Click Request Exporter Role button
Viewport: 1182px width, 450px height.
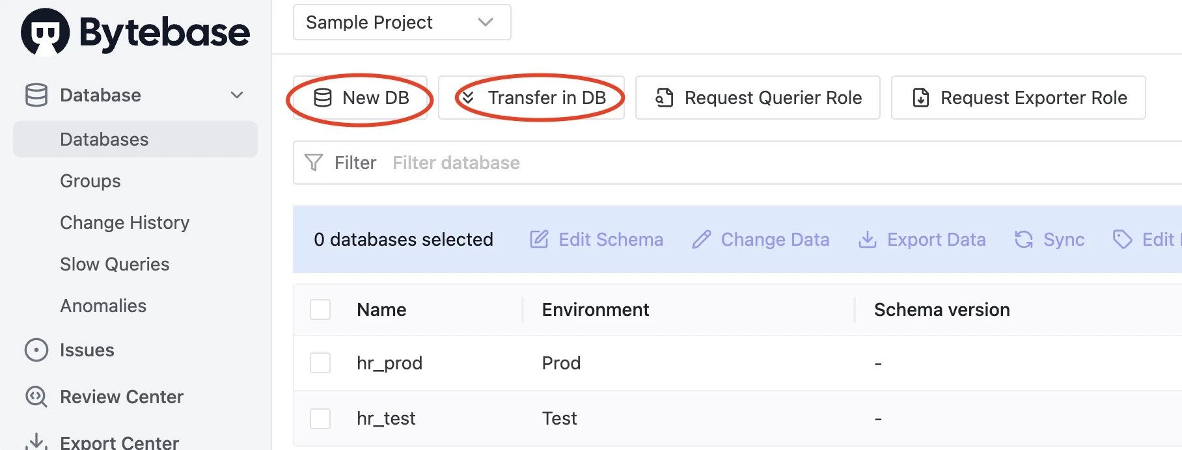point(1018,98)
